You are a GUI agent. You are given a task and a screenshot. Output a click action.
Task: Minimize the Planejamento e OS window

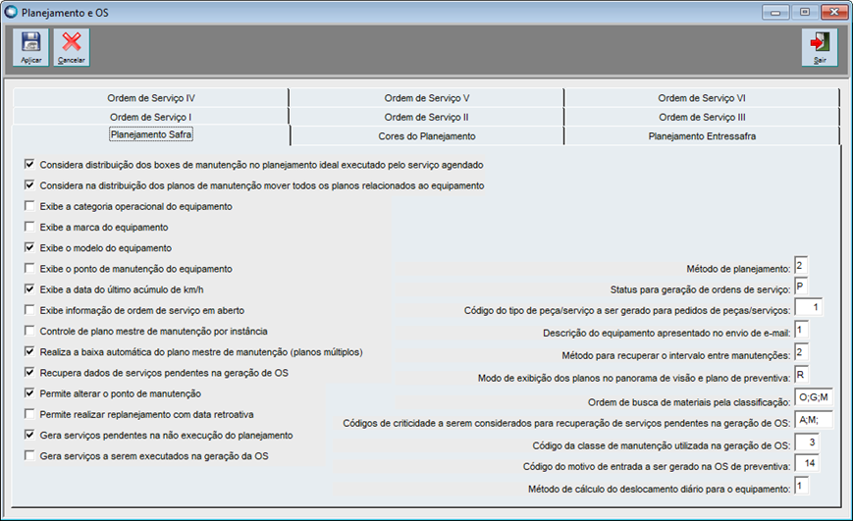pos(775,12)
